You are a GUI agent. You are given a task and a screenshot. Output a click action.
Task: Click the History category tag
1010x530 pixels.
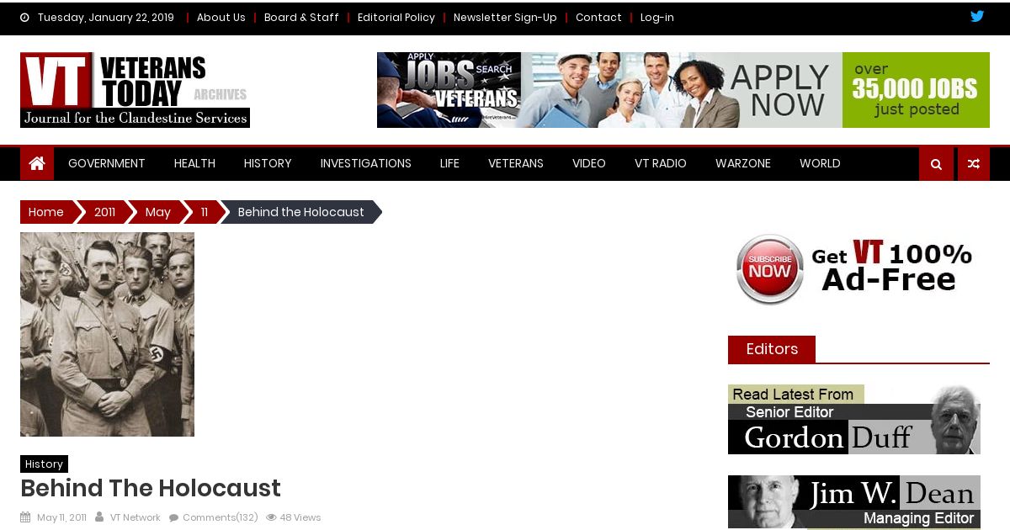click(x=44, y=464)
